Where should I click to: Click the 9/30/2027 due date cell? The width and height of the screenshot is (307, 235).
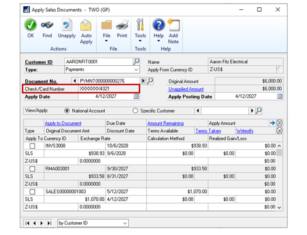tap(126, 169)
